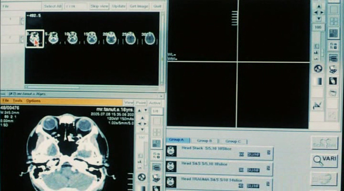Click the Get Image button
The image size is (344, 191).
click(x=139, y=6)
